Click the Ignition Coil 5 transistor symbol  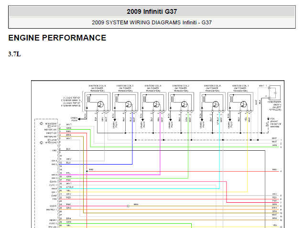tap(156, 104)
